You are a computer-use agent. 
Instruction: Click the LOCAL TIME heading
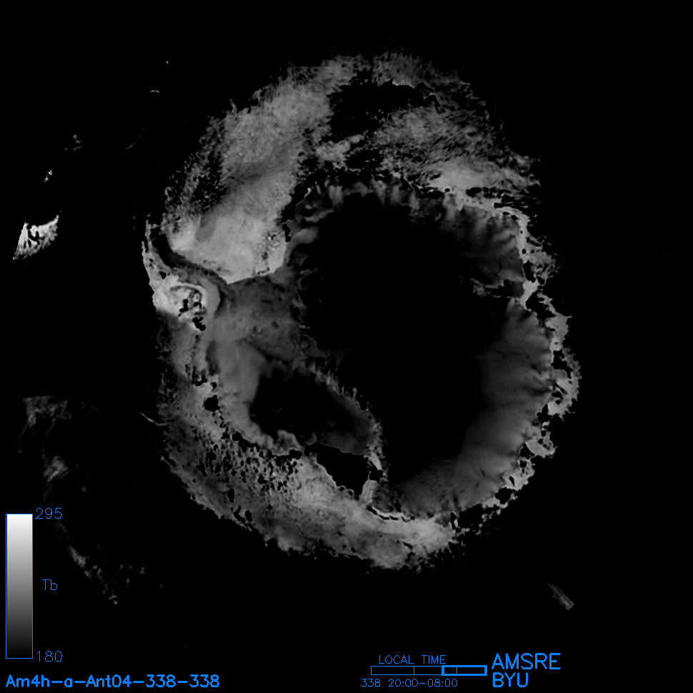click(x=412, y=659)
